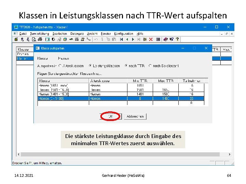This screenshot has width=246, height=184.
Task: Go to previous record arrow icon
Action: [127, 40]
